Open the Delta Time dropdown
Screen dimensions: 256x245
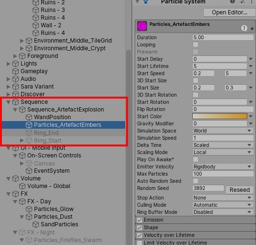point(223,145)
